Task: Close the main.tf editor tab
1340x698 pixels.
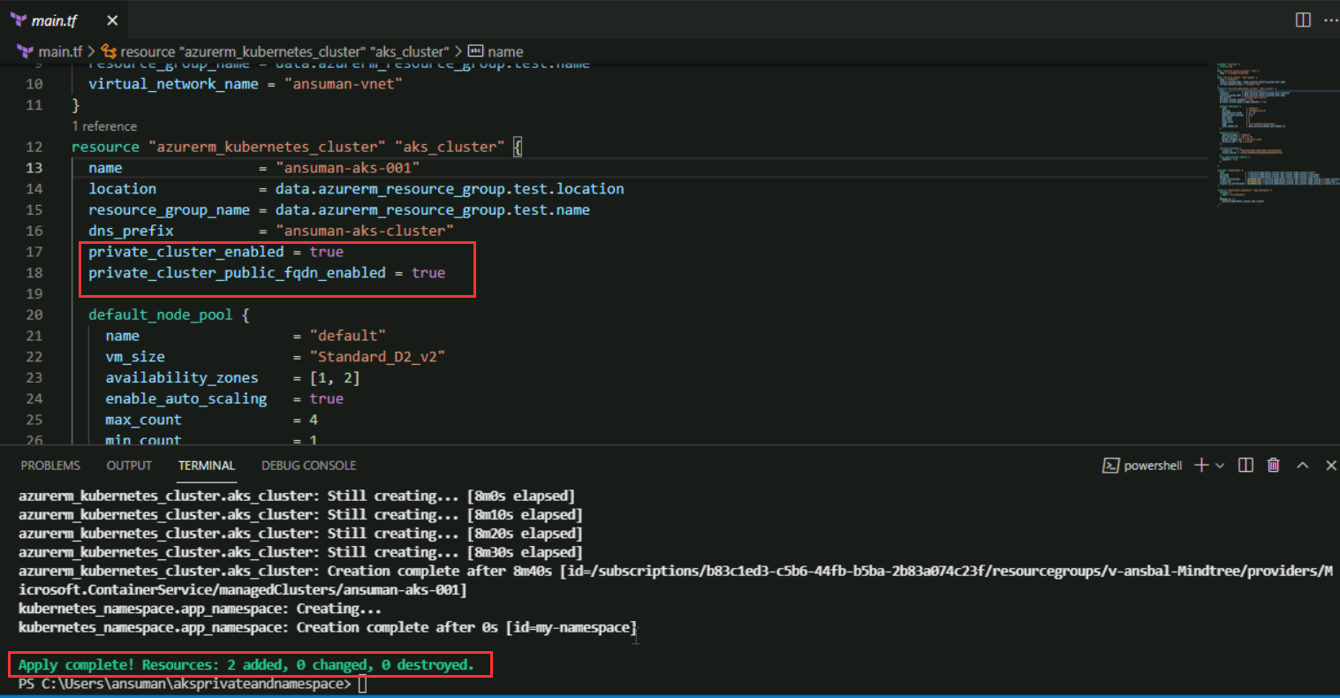Action: 112,20
